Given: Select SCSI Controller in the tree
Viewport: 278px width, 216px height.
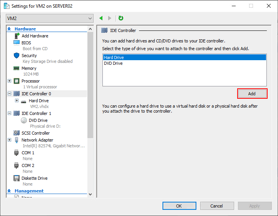Looking at the screenshot, I should (35, 133).
